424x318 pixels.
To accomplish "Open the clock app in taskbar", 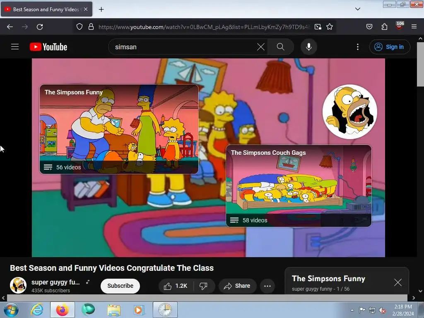I will [x=165, y=310].
